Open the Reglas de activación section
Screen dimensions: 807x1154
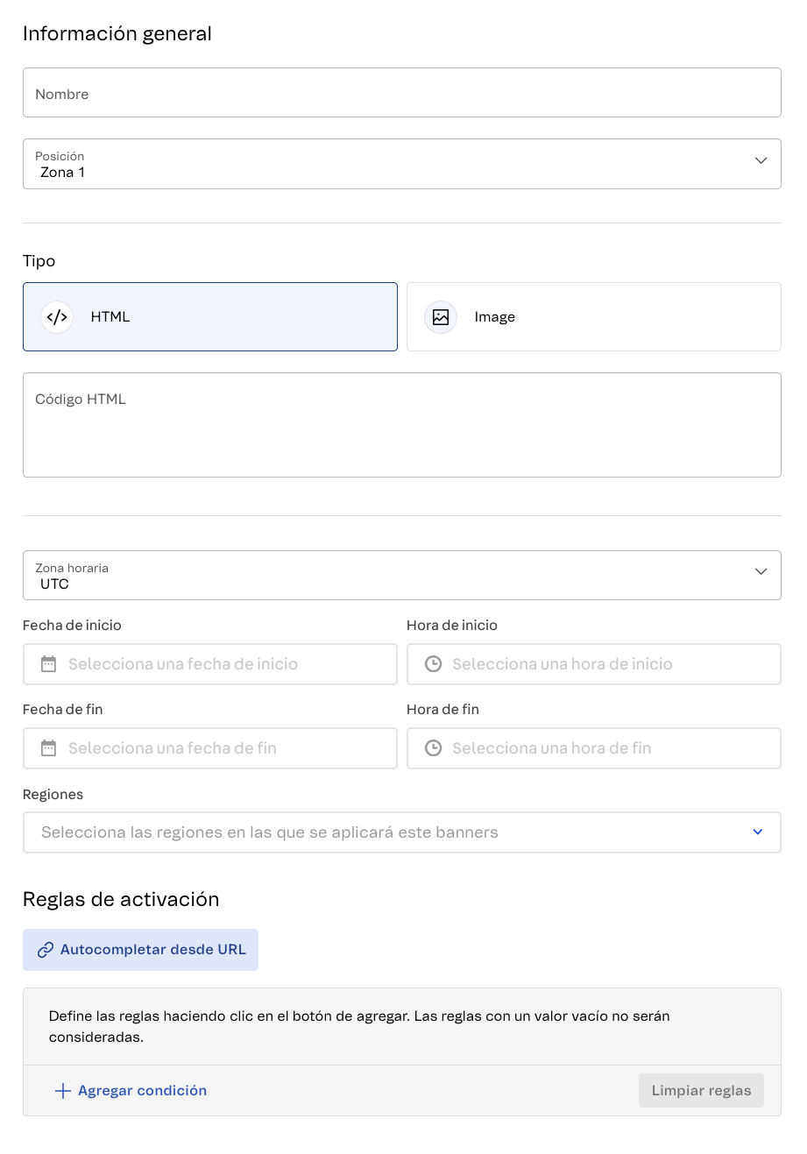[121, 899]
